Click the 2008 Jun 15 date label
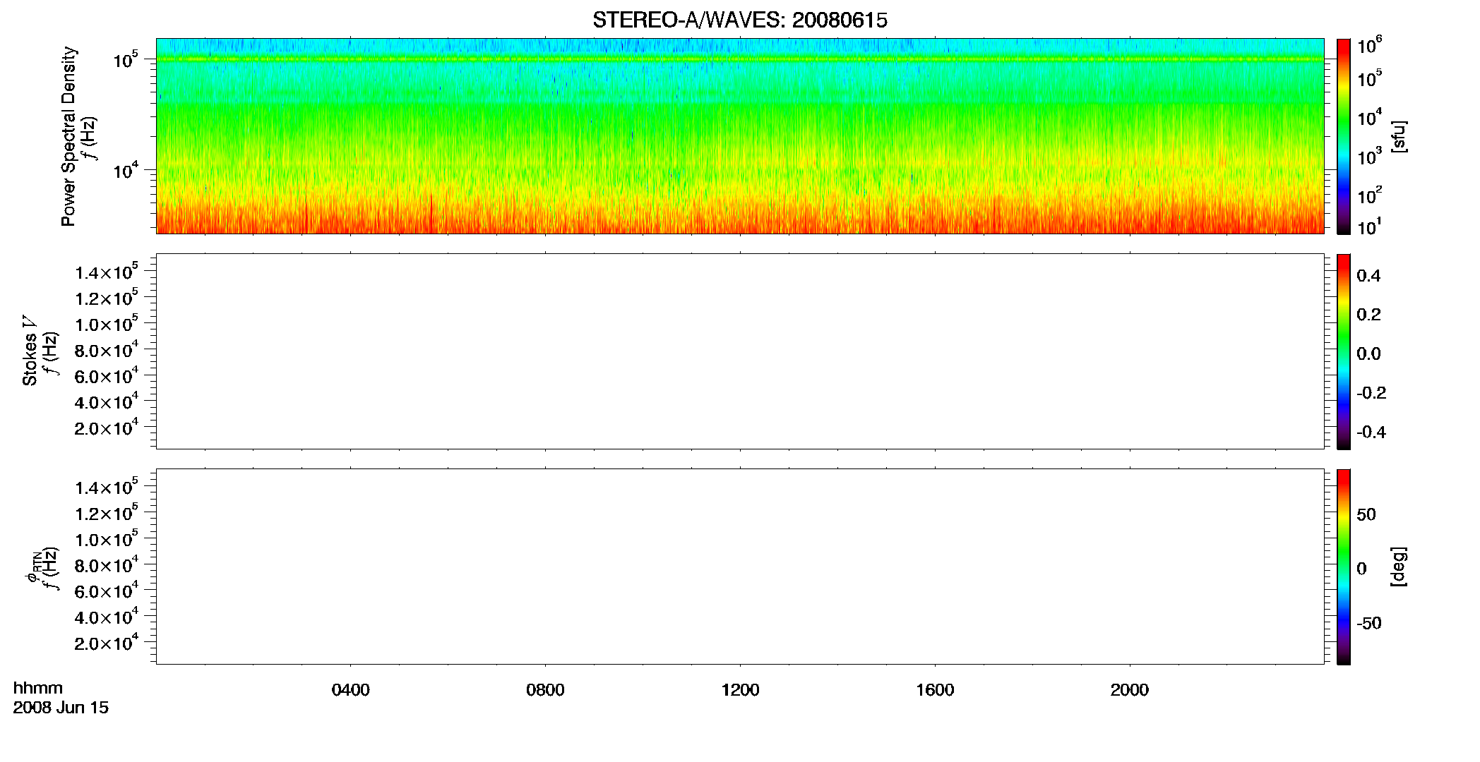 coord(61,708)
